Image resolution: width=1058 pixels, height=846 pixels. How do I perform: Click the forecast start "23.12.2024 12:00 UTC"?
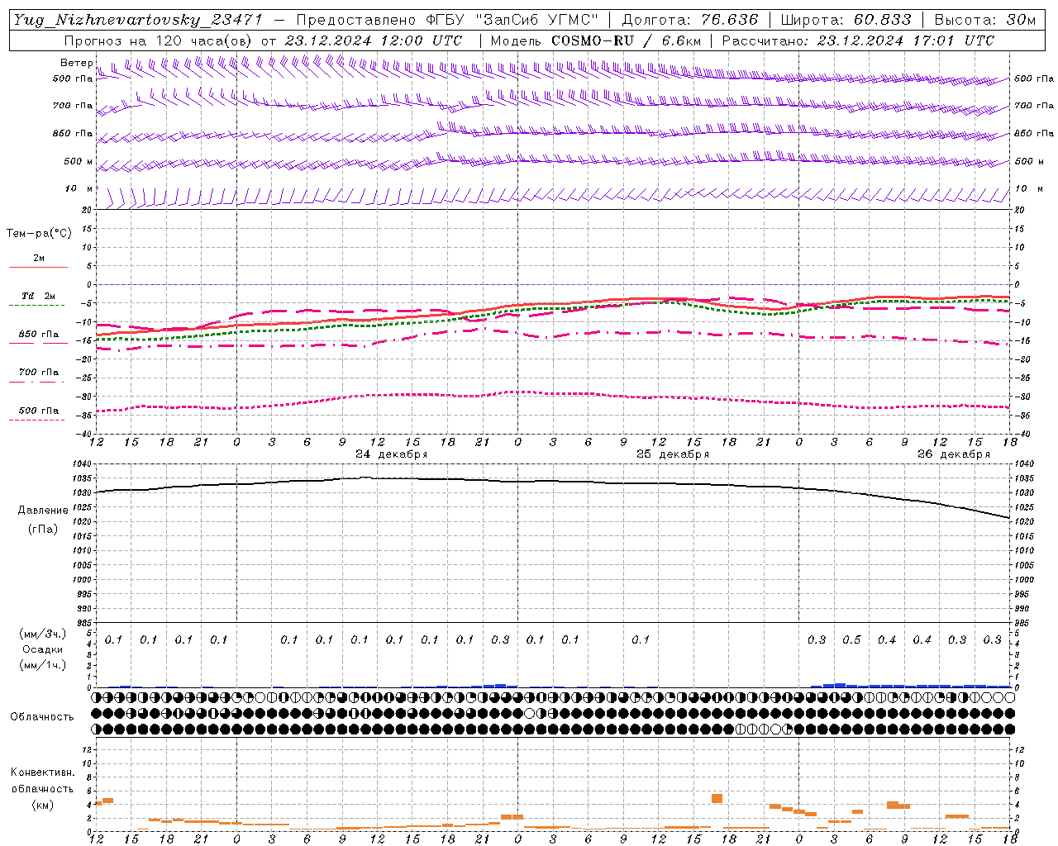click(x=374, y=40)
